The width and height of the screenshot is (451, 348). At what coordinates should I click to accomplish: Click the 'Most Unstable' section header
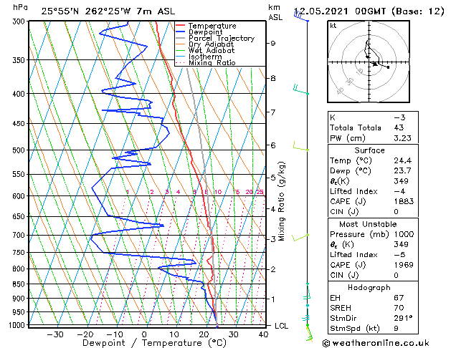368,224
